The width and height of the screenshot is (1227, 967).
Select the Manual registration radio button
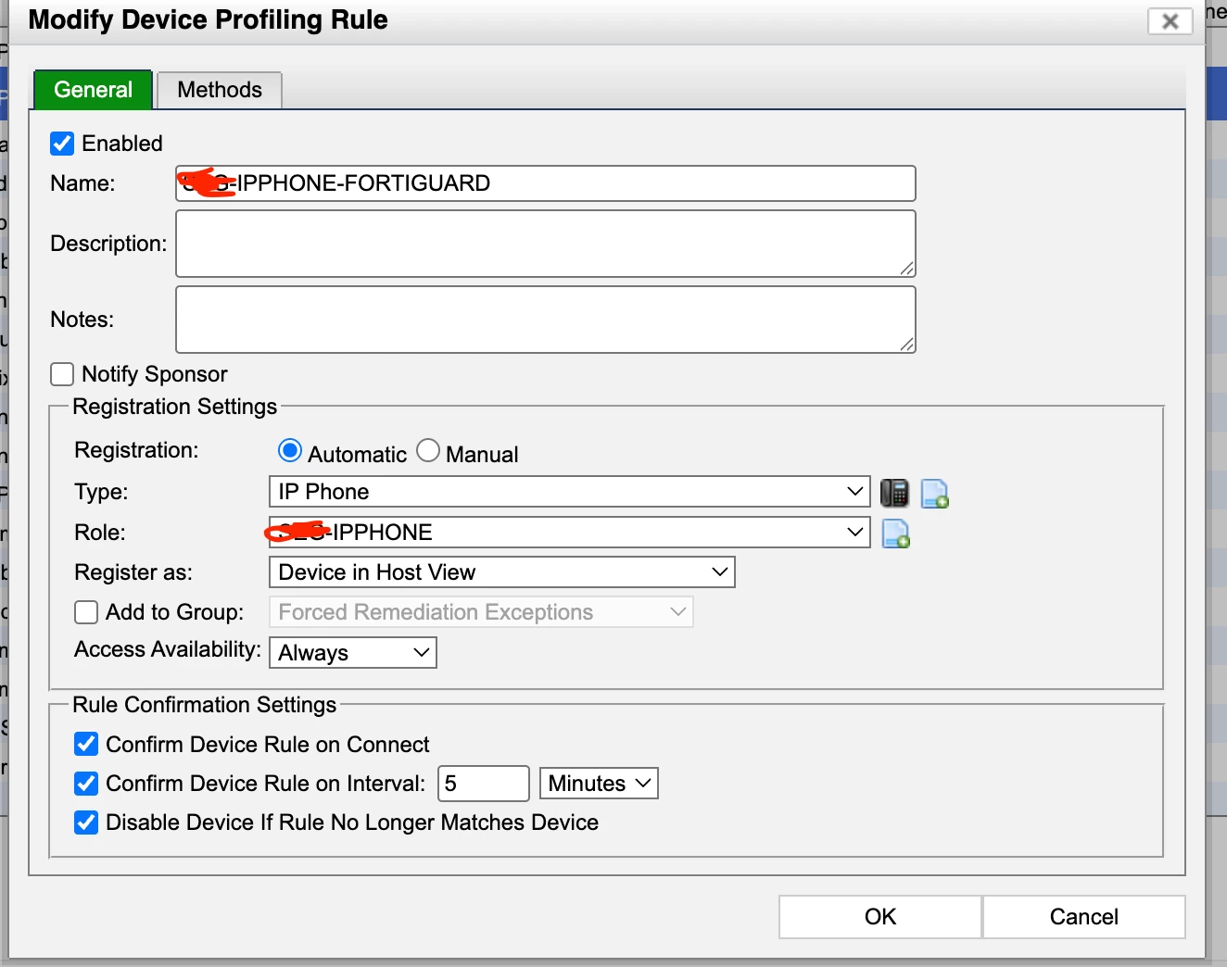pos(428,451)
